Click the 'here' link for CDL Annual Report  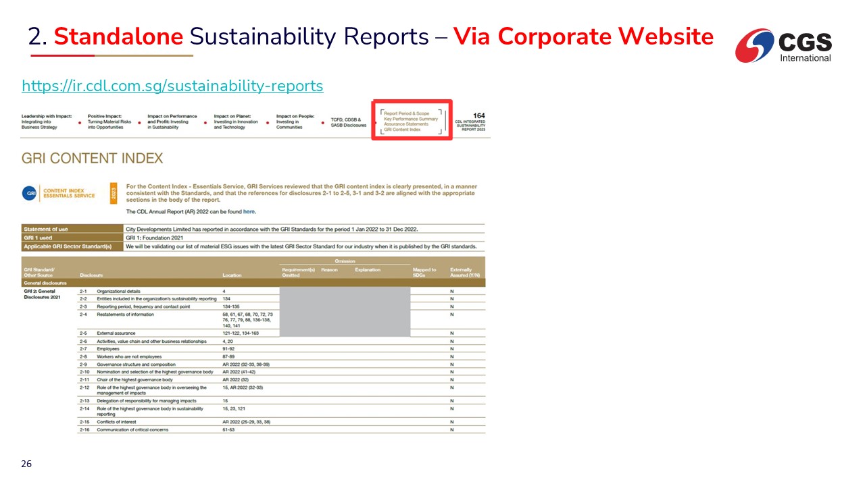point(249,212)
